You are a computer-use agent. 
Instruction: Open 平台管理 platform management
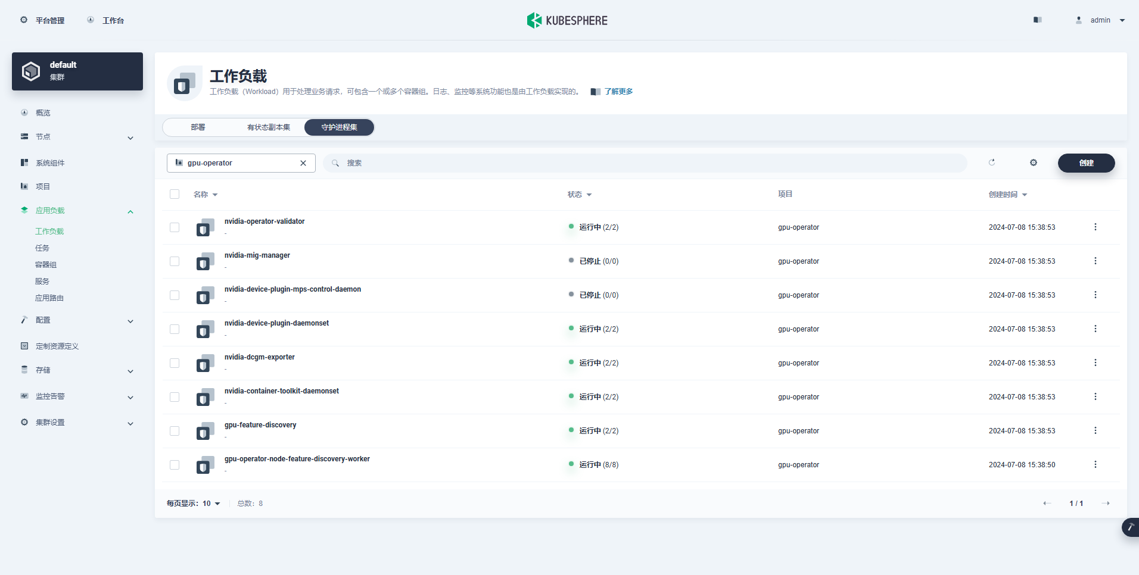[x=42, y=20]
